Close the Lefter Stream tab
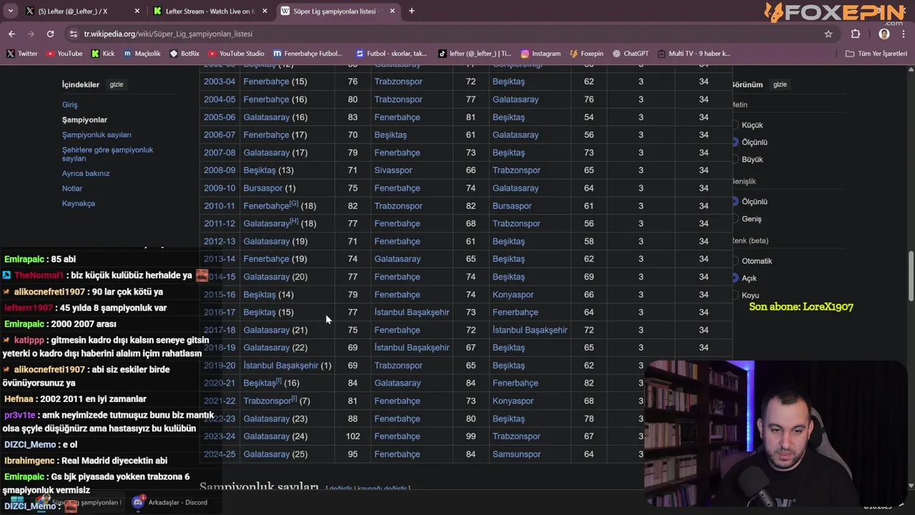The height and width of the screenshot is (515, 915). pyautogui.click(x=264, y=11)
